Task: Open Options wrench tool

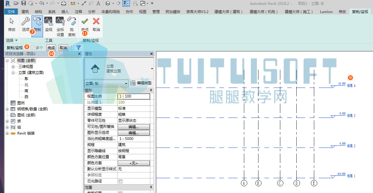Action: coord(25,25)
